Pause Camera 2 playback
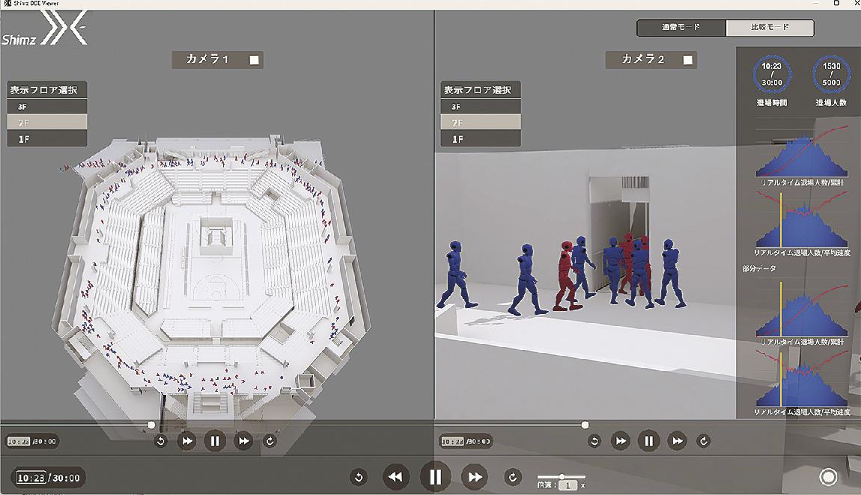This screenshot has width=861, height=495. [648, 440]
